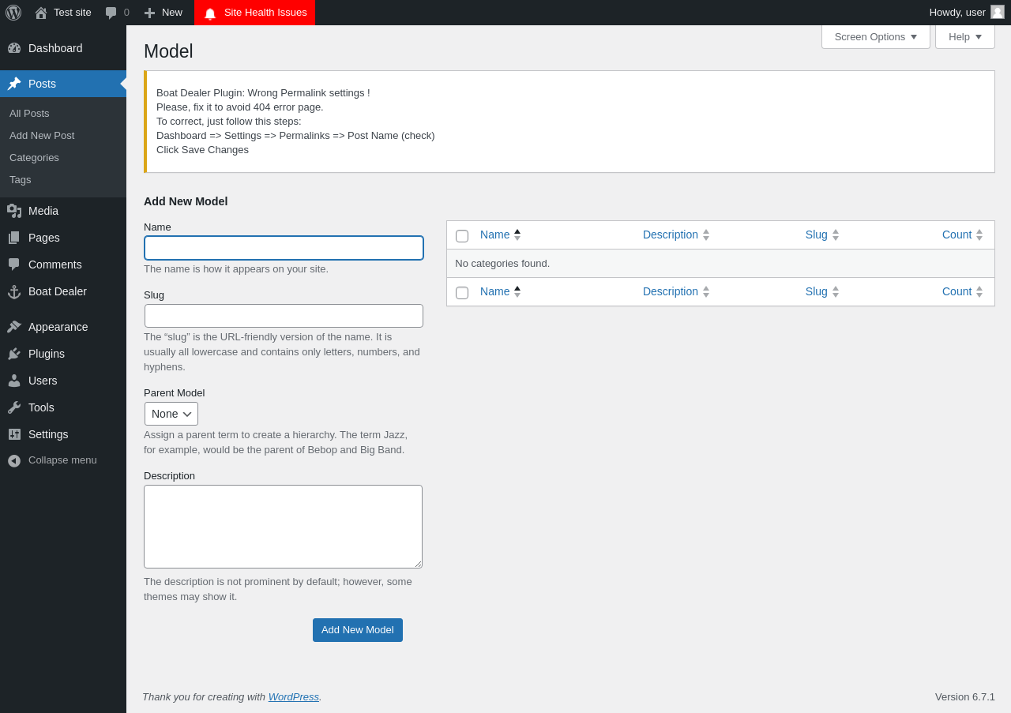
Task: Click the sort arrows beside the header Count column
Action: (x=979, y=235)
